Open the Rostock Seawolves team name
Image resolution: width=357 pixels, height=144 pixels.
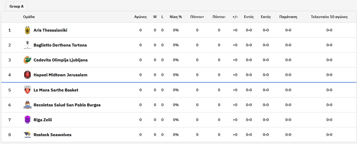[x=53, y=135]
